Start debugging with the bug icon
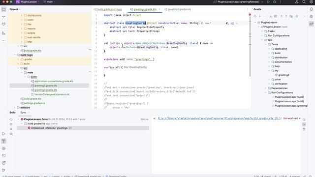 click(275, 2)
